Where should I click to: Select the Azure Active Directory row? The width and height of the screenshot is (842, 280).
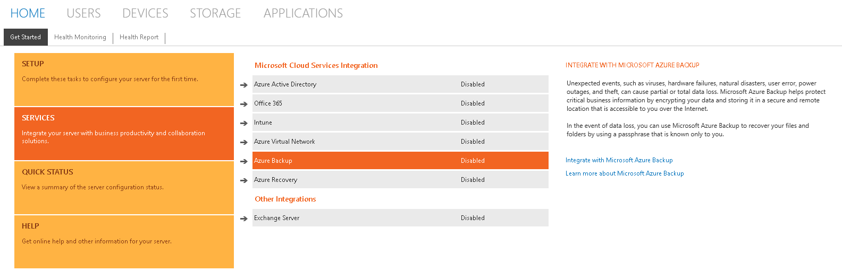pyautogui.click(x=400, y=84)
